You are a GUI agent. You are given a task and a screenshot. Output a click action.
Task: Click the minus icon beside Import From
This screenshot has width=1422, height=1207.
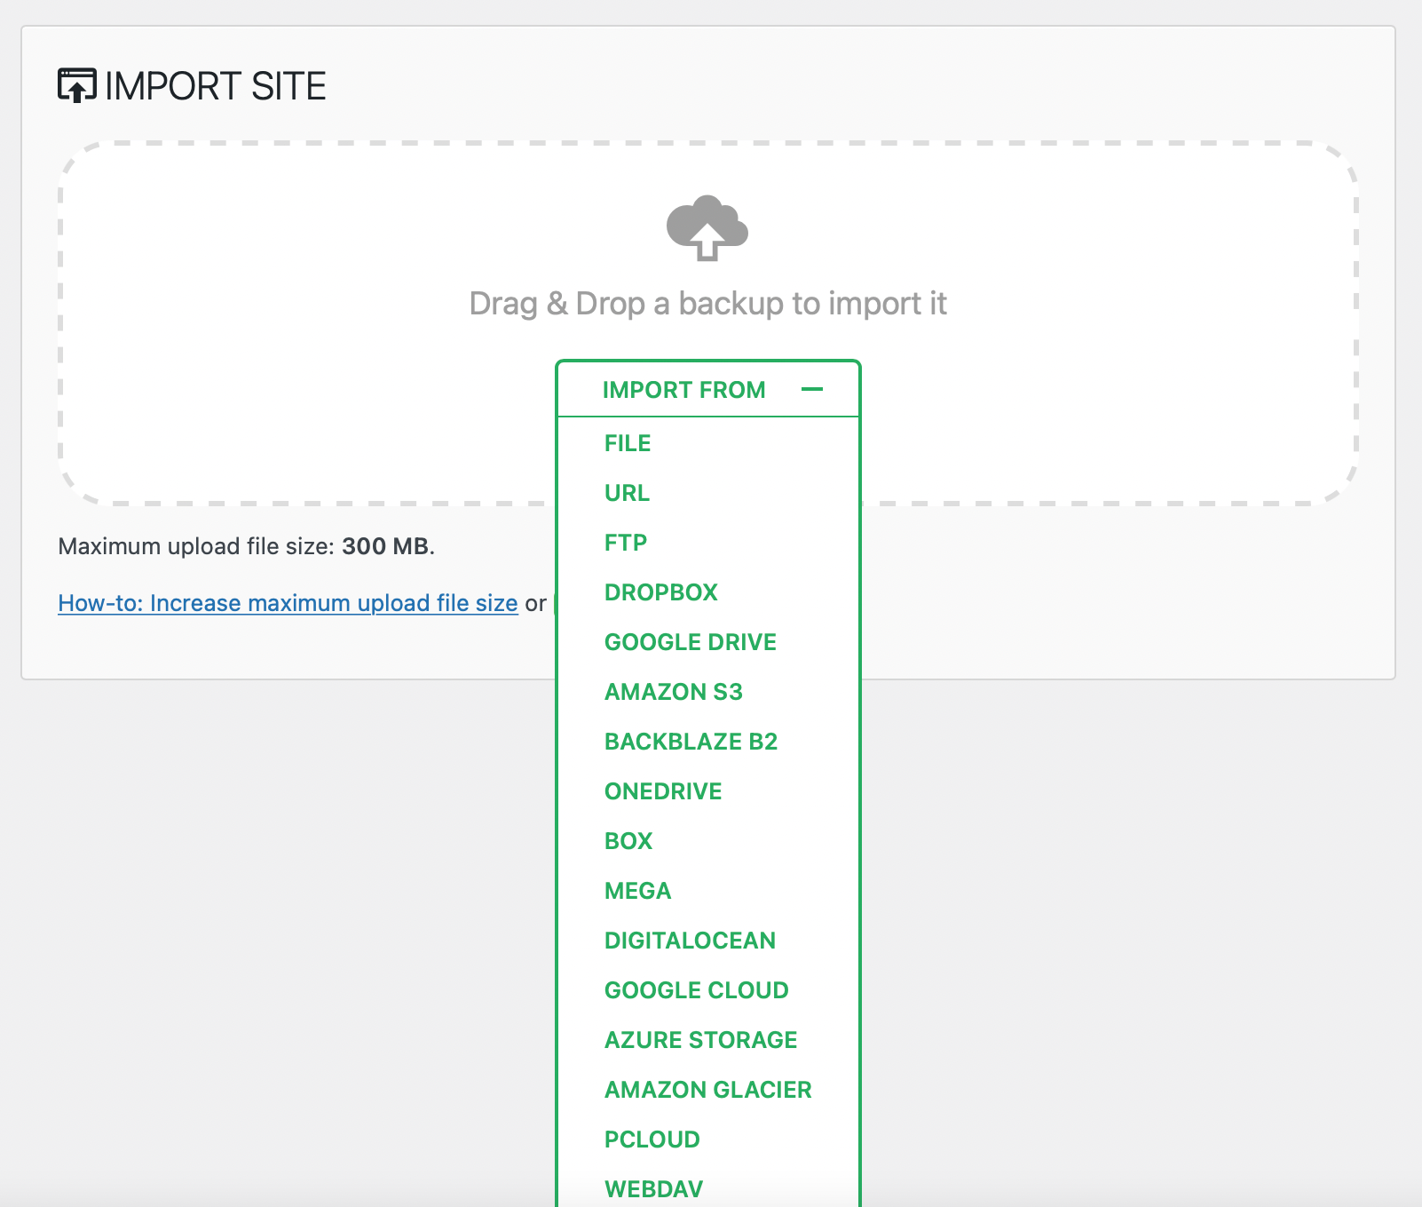coord(812,389)
